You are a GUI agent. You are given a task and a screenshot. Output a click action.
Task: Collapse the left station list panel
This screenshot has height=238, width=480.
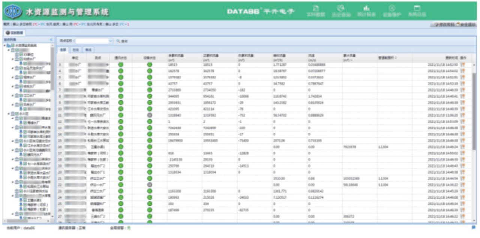tap(51, 39)
